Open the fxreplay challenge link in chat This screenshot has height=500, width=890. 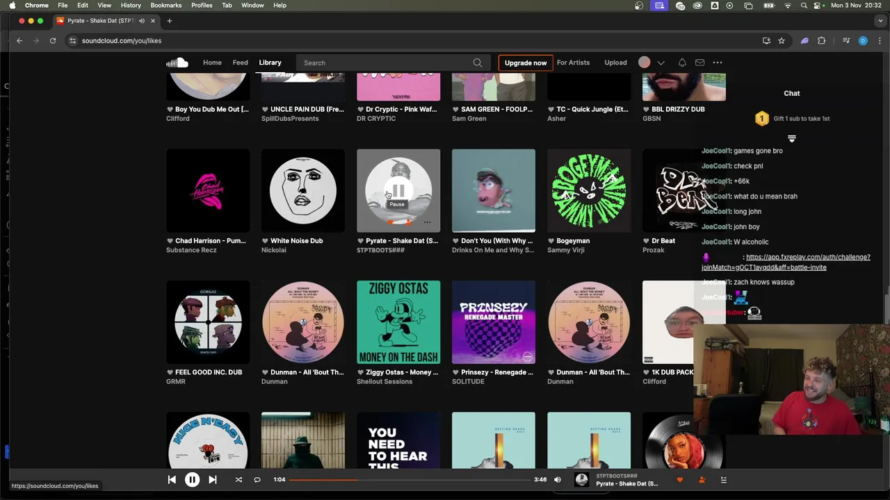pyautogui.click(x=786, y=262)
